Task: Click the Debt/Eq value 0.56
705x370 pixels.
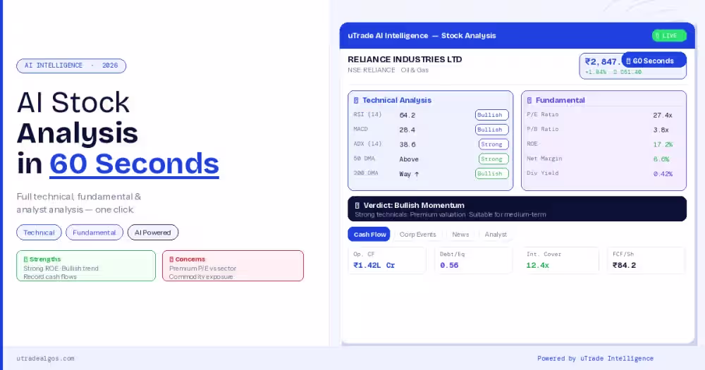Action: pos(449,265)
